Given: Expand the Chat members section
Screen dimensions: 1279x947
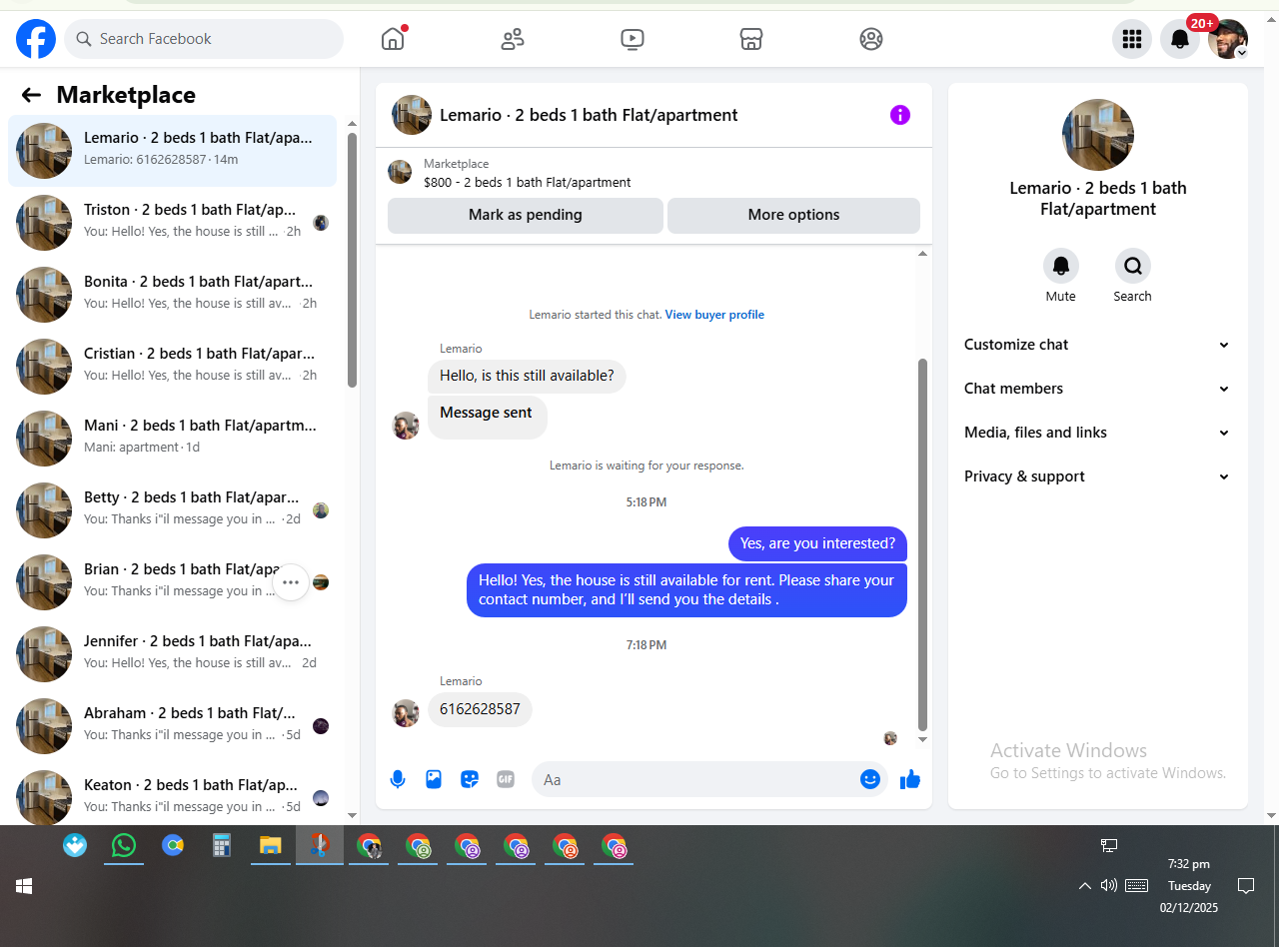Looking at the screenshot, I should (1097, 389).
